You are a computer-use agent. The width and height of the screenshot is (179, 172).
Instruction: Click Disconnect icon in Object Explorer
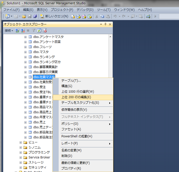point(23,31)
